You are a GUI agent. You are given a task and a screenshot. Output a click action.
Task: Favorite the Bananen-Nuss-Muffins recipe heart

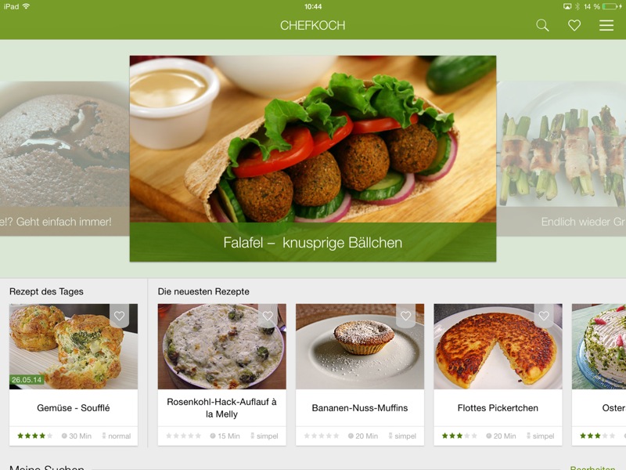(405, 316)
